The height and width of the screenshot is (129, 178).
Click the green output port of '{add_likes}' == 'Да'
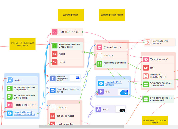(x=83, y=32)
